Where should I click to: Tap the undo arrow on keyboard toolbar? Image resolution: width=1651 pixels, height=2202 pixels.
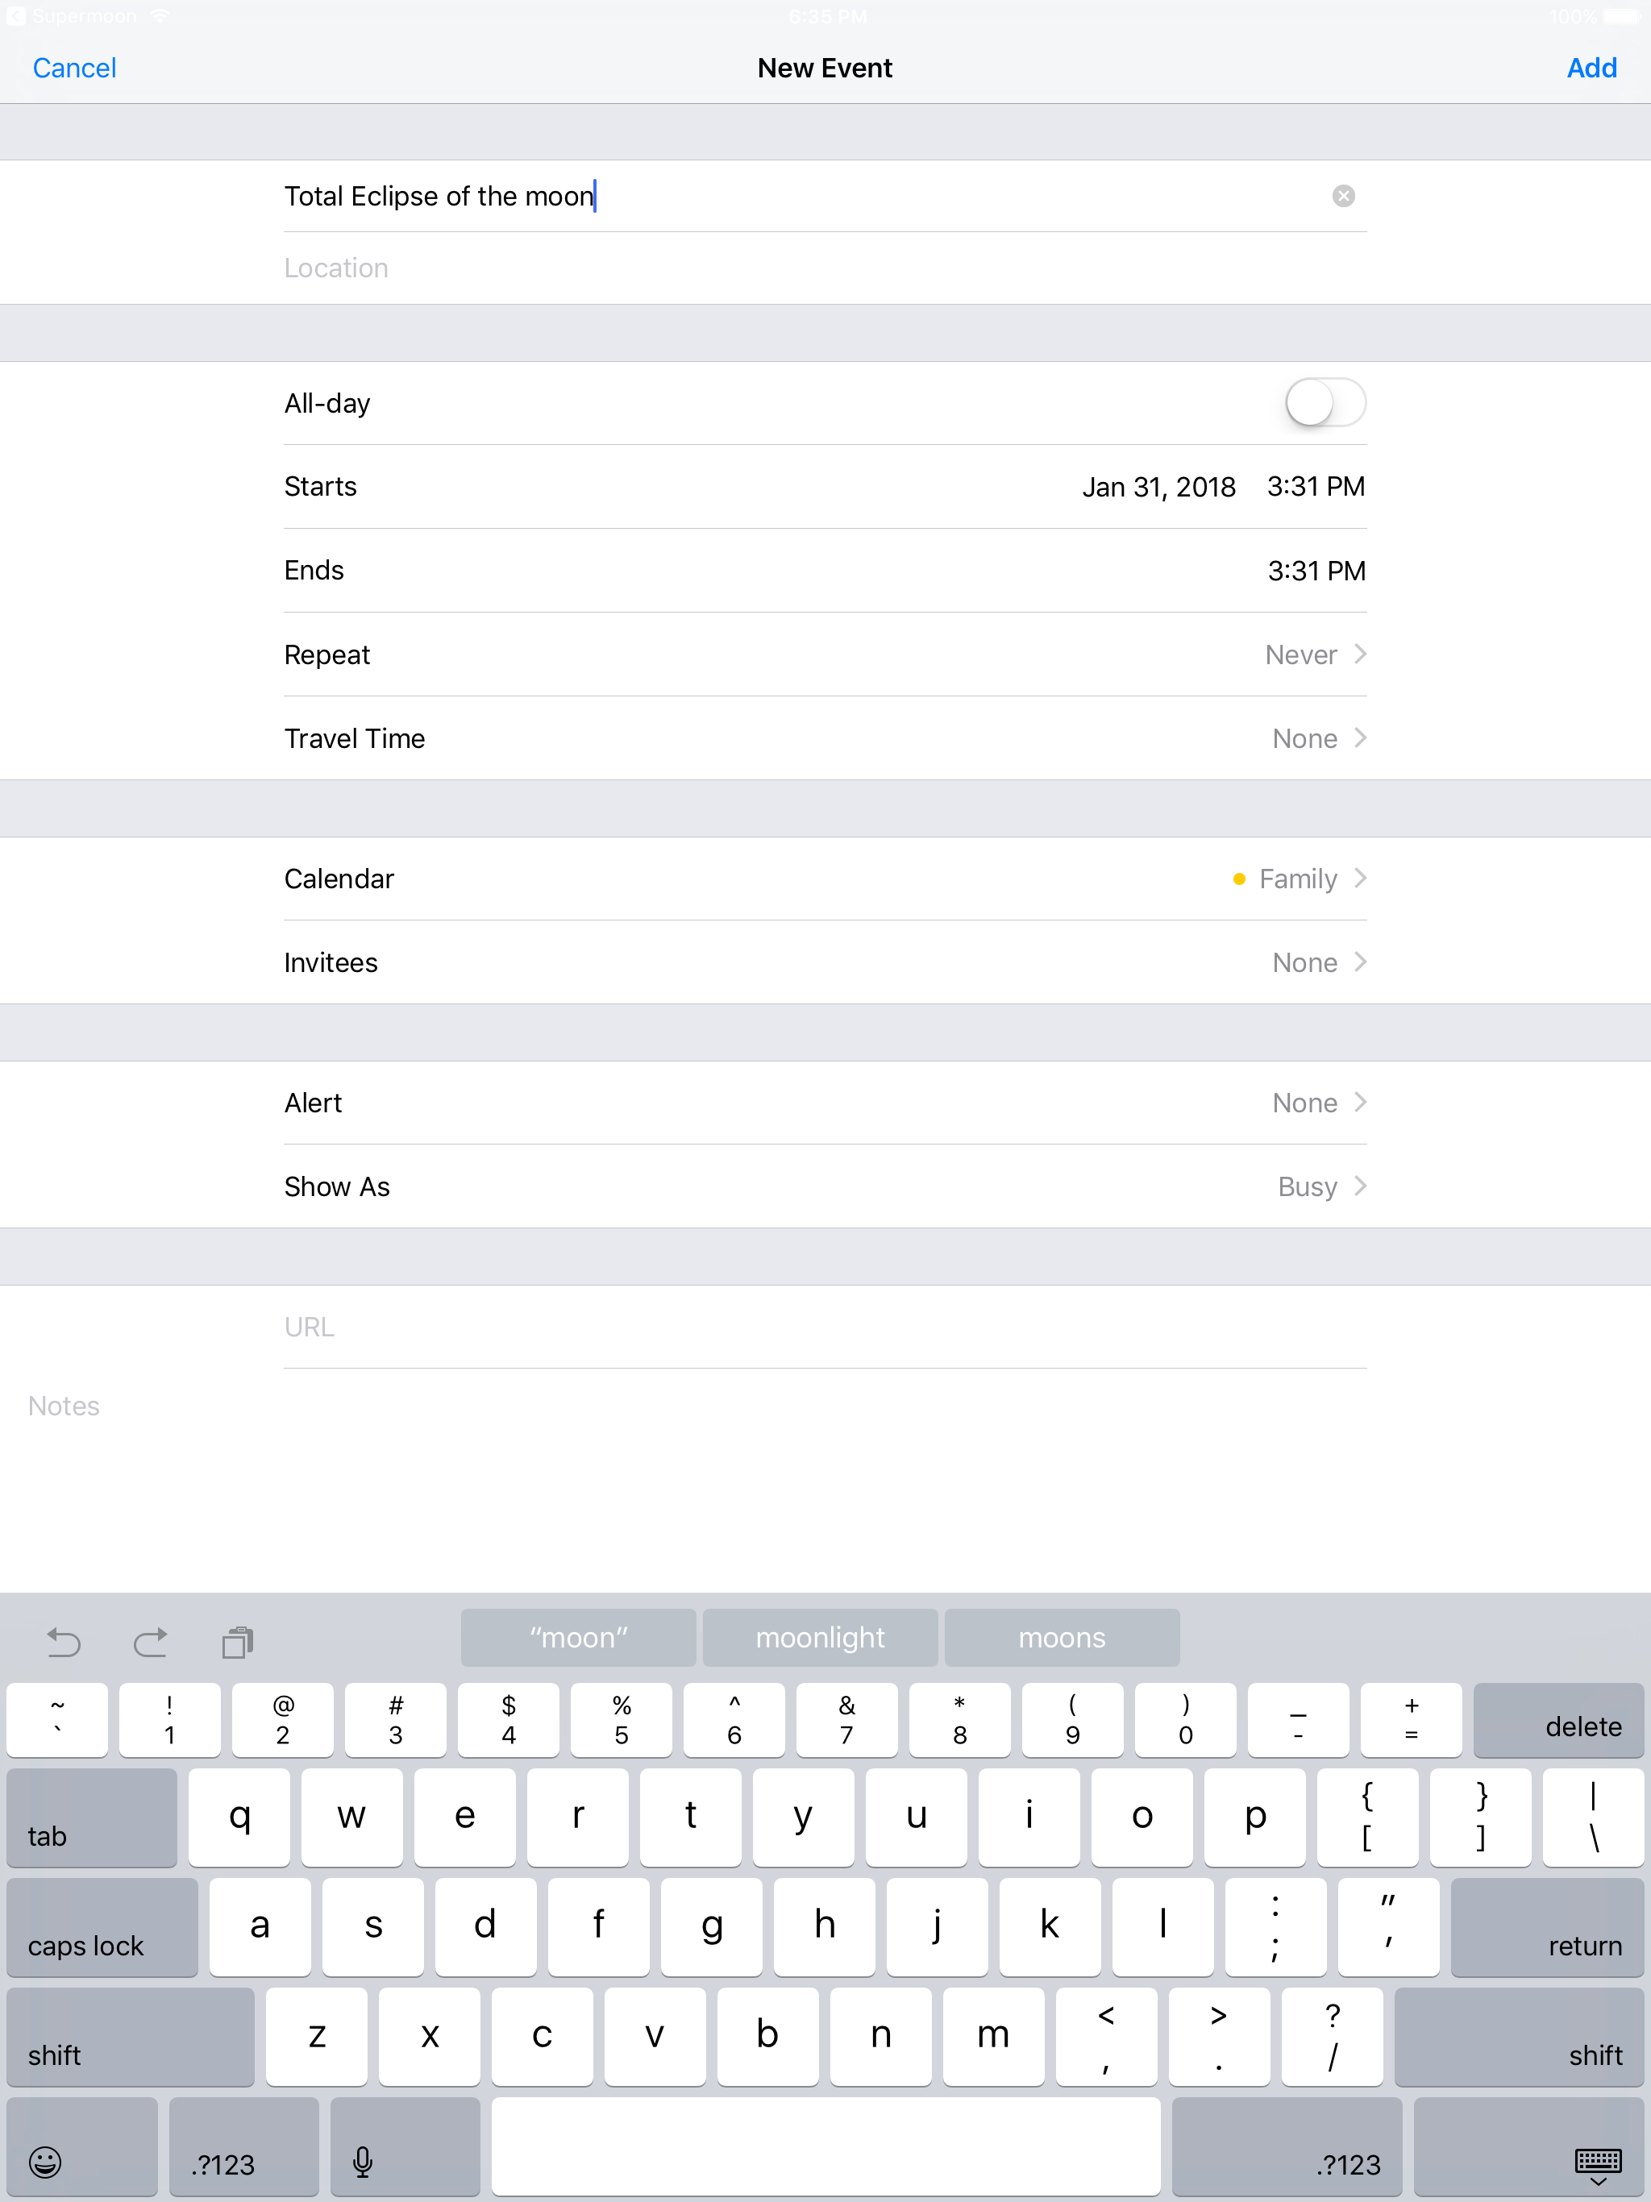[x=64, y=1642]
